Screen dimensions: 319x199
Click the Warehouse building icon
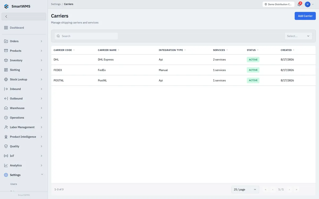pyautogui.click(x=6, y=108)
